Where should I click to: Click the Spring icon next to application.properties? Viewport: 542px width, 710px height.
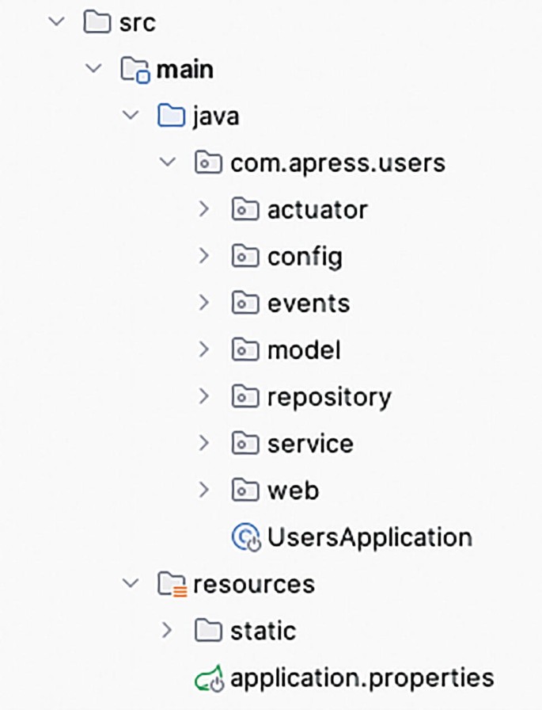point(210,678)
